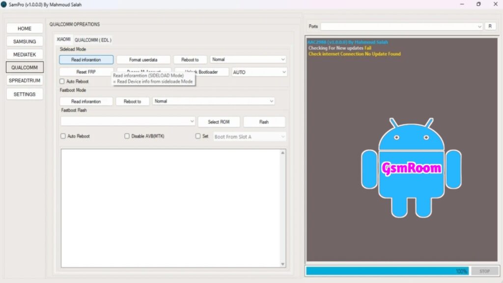Click the SamPro app icon in title bar
Viewport: 503px width, 283px height.
pos(4,4)
